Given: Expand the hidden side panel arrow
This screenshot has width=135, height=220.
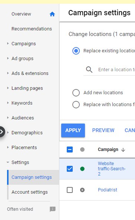Looking at the screenshot, I should click(x=2, y=132).
